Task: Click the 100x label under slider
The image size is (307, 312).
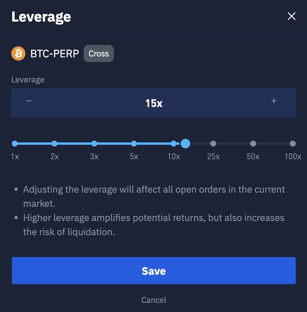Action: coord(293,157)
